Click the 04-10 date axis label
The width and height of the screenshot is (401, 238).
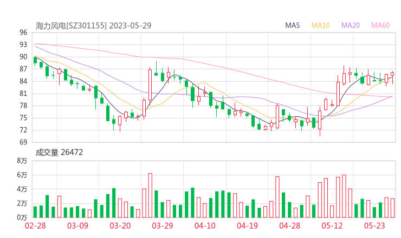[x=205, y=226]
